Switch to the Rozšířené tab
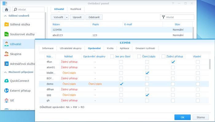The height and width of the screenshot is (122, 215). pos(76,9)
